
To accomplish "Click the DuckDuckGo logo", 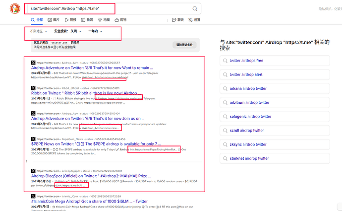I will pyautogui.click(x=15, y=9).
